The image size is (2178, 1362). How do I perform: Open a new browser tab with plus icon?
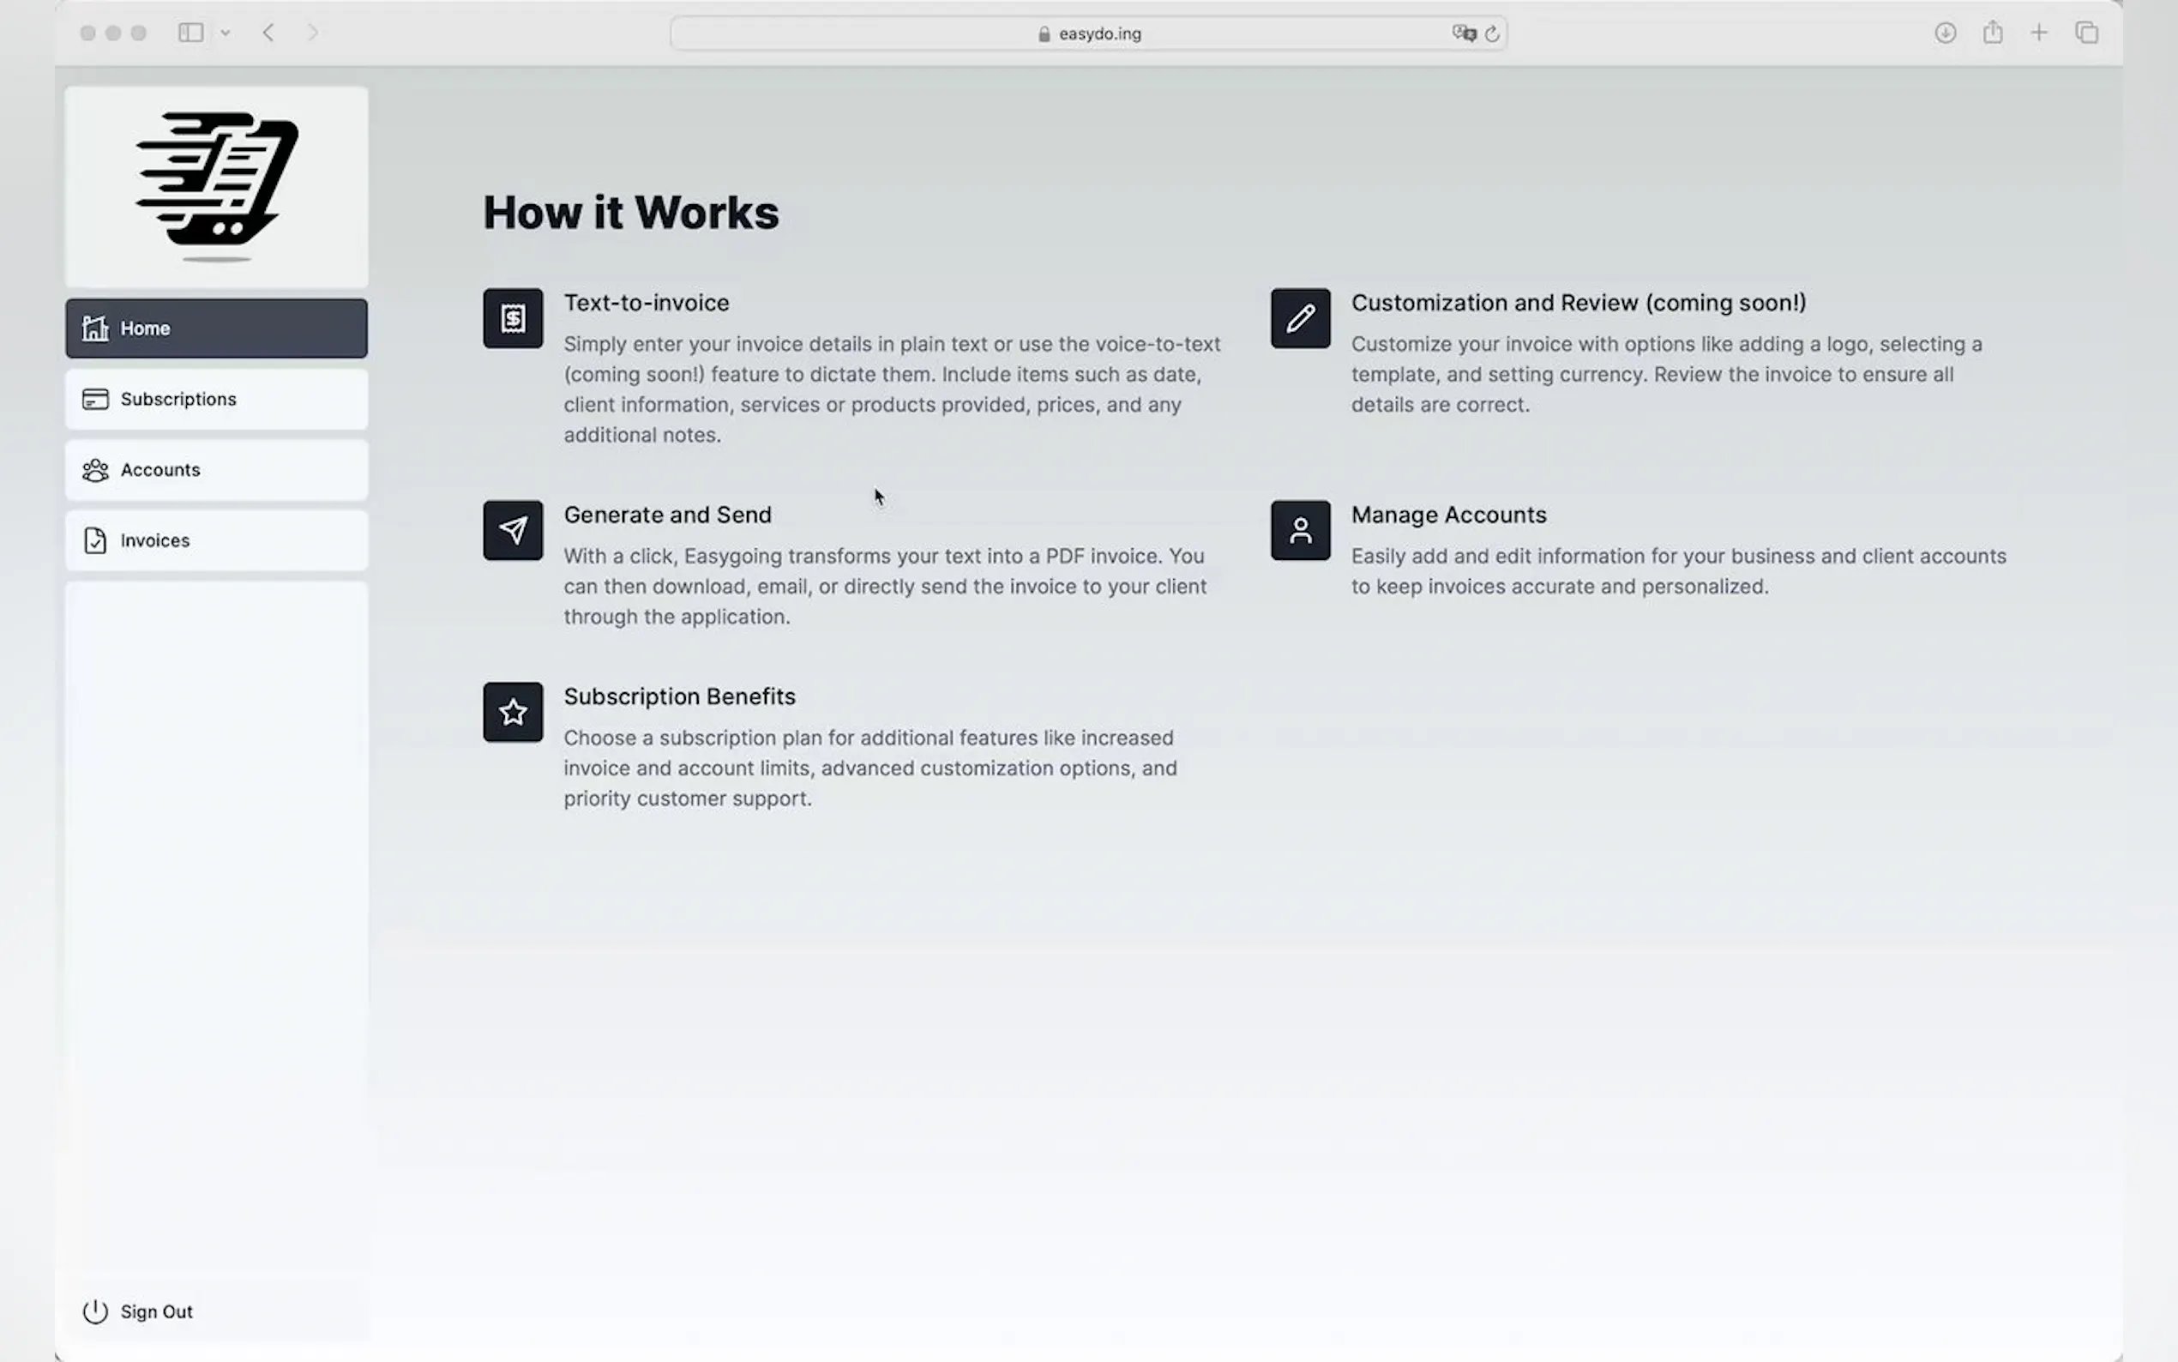click(x=2038, y=33)
